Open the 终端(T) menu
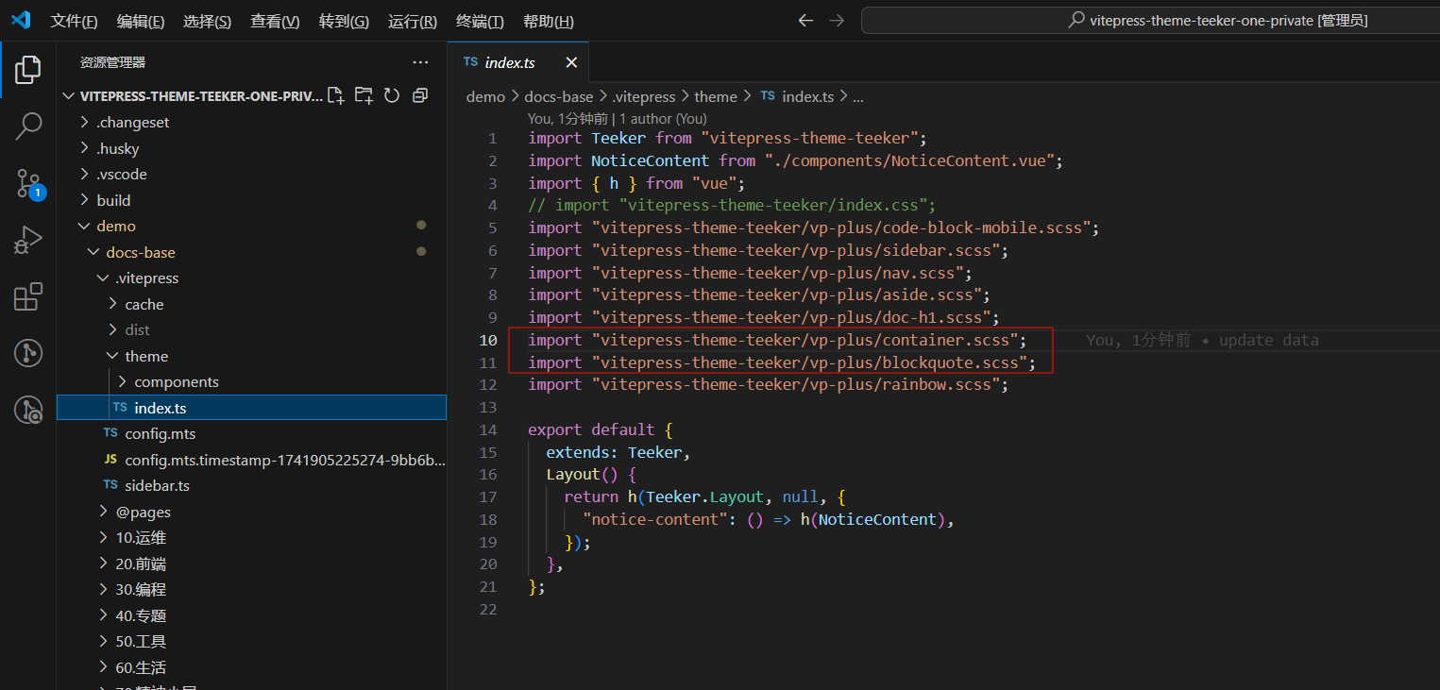The height and width of the screenshot is (690, 1440). click(480, 21)
